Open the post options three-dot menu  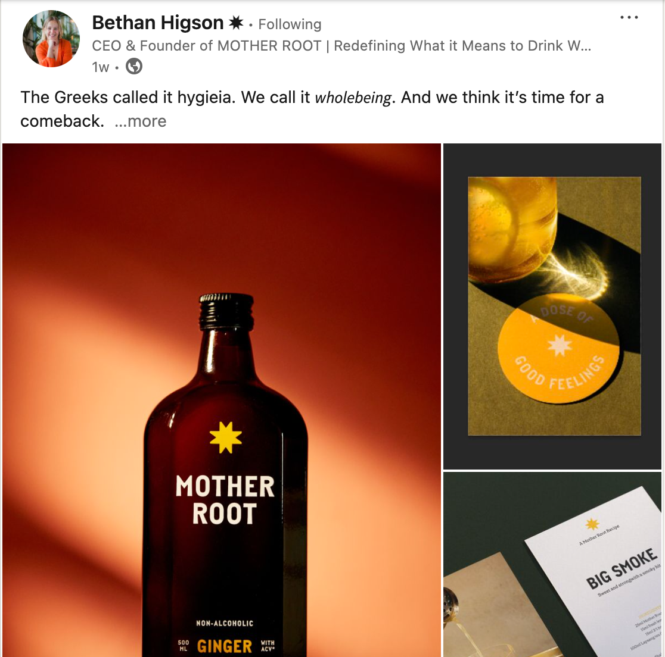click(629, 17)
